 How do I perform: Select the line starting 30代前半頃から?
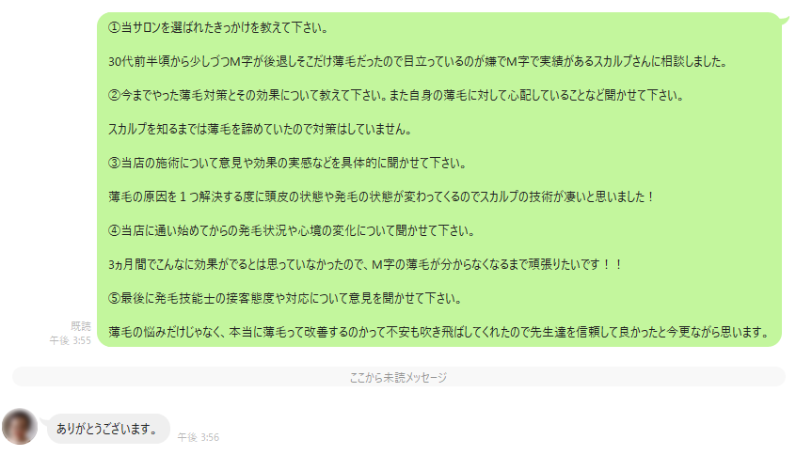[x=418, y=61]
